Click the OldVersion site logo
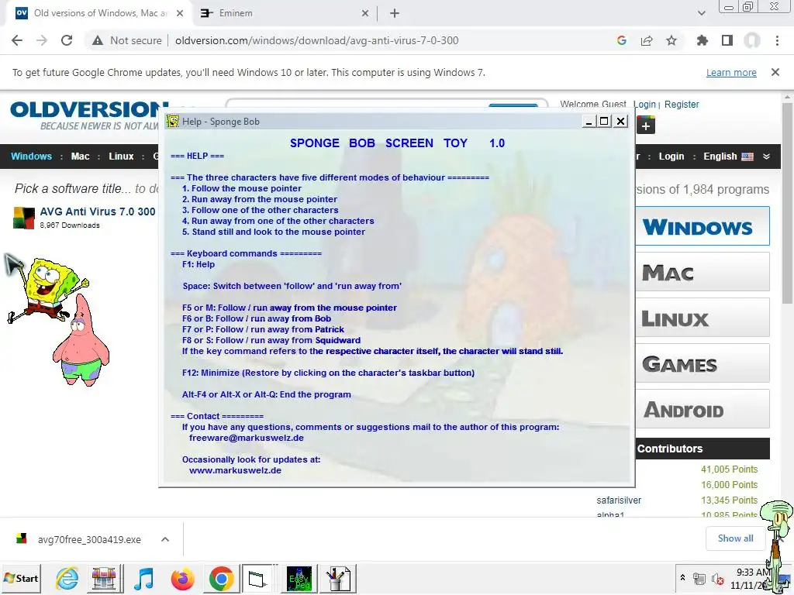Screen dimensions: 794x595 click(86, 115)
